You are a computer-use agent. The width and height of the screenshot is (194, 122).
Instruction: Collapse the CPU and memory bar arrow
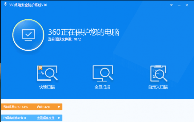59,107
